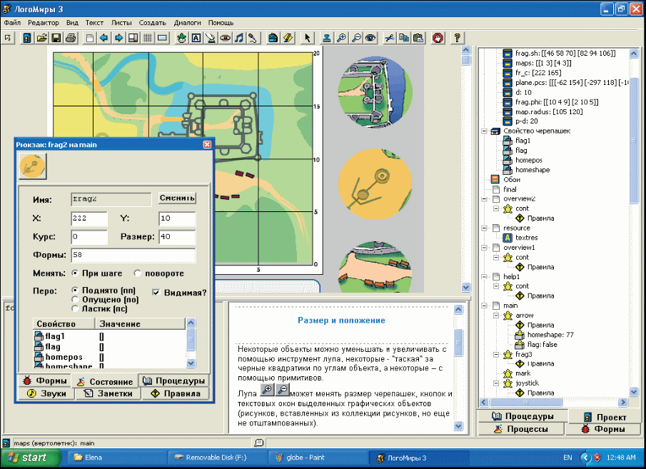Select the 'повороте' radio button
This screenshot has width=646, height=469.
coord(138,273)
